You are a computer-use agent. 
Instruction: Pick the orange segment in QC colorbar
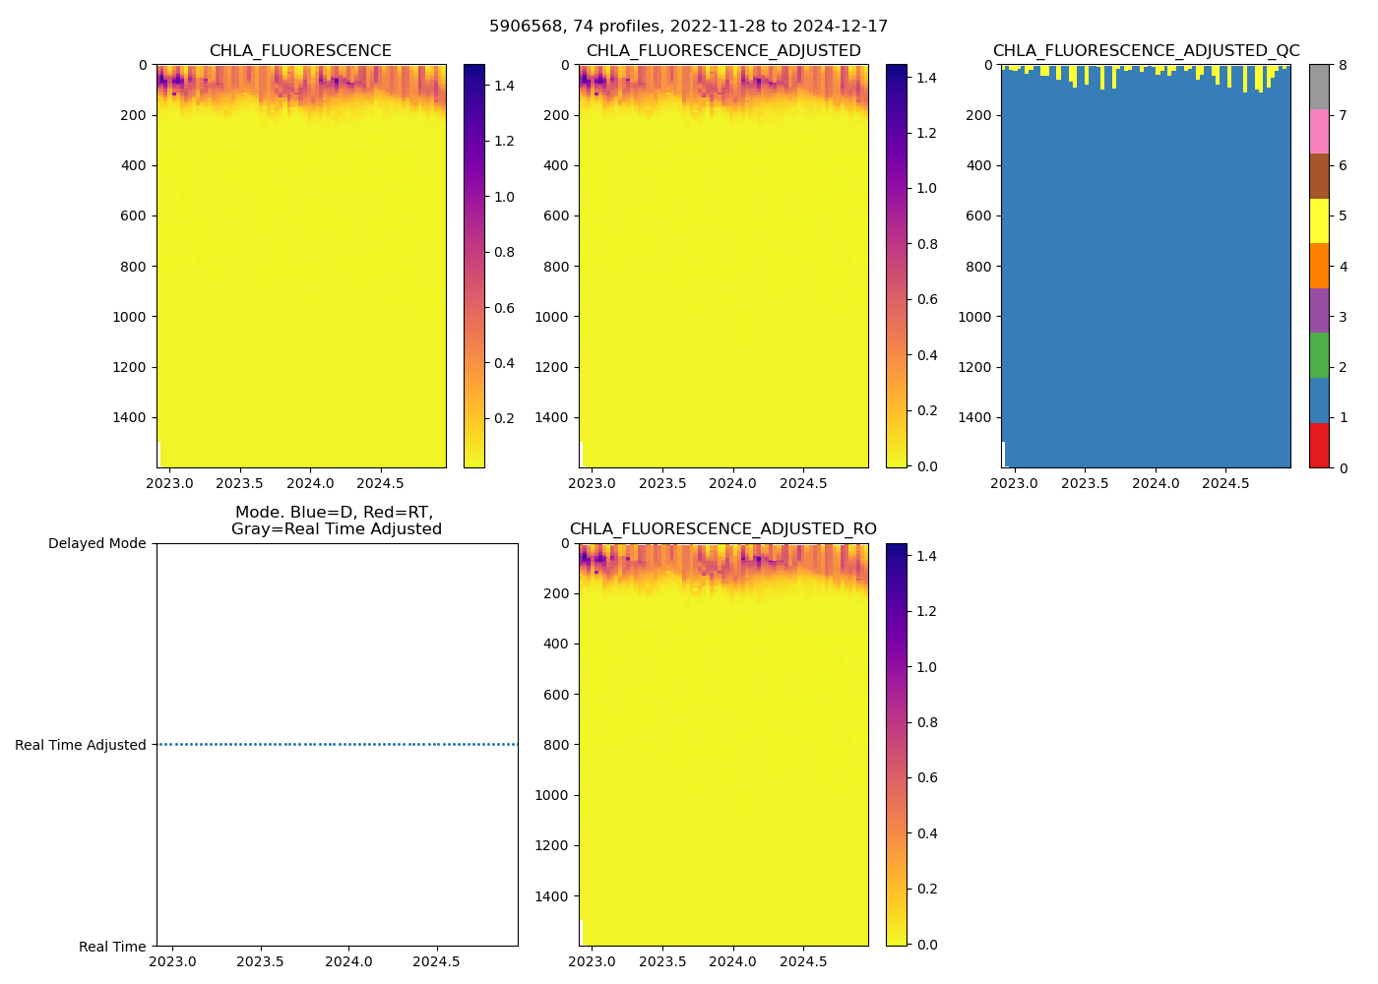click(1319, 266)
